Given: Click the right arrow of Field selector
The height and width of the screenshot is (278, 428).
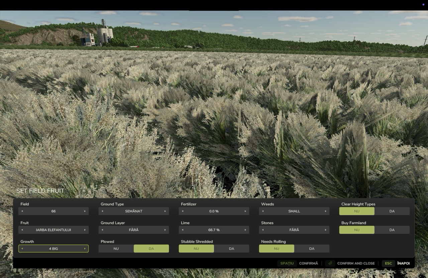Looking at the screenshot, I should 85,211.
